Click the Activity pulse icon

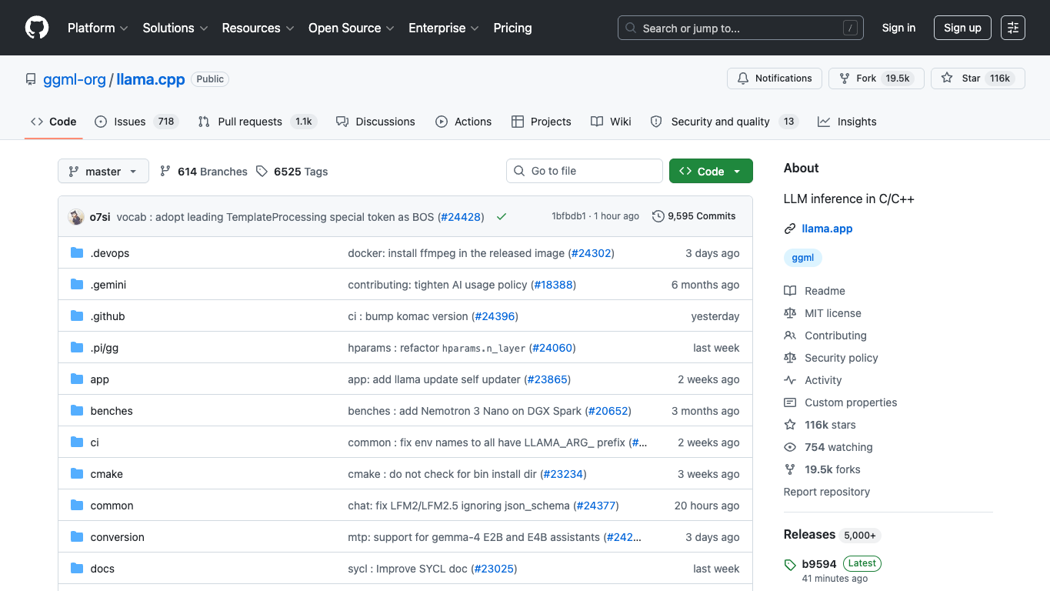790,380
